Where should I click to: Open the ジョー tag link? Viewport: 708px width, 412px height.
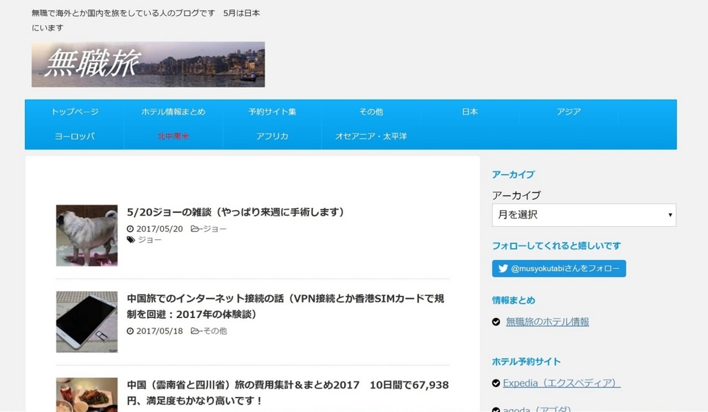(x=149, y=240)
